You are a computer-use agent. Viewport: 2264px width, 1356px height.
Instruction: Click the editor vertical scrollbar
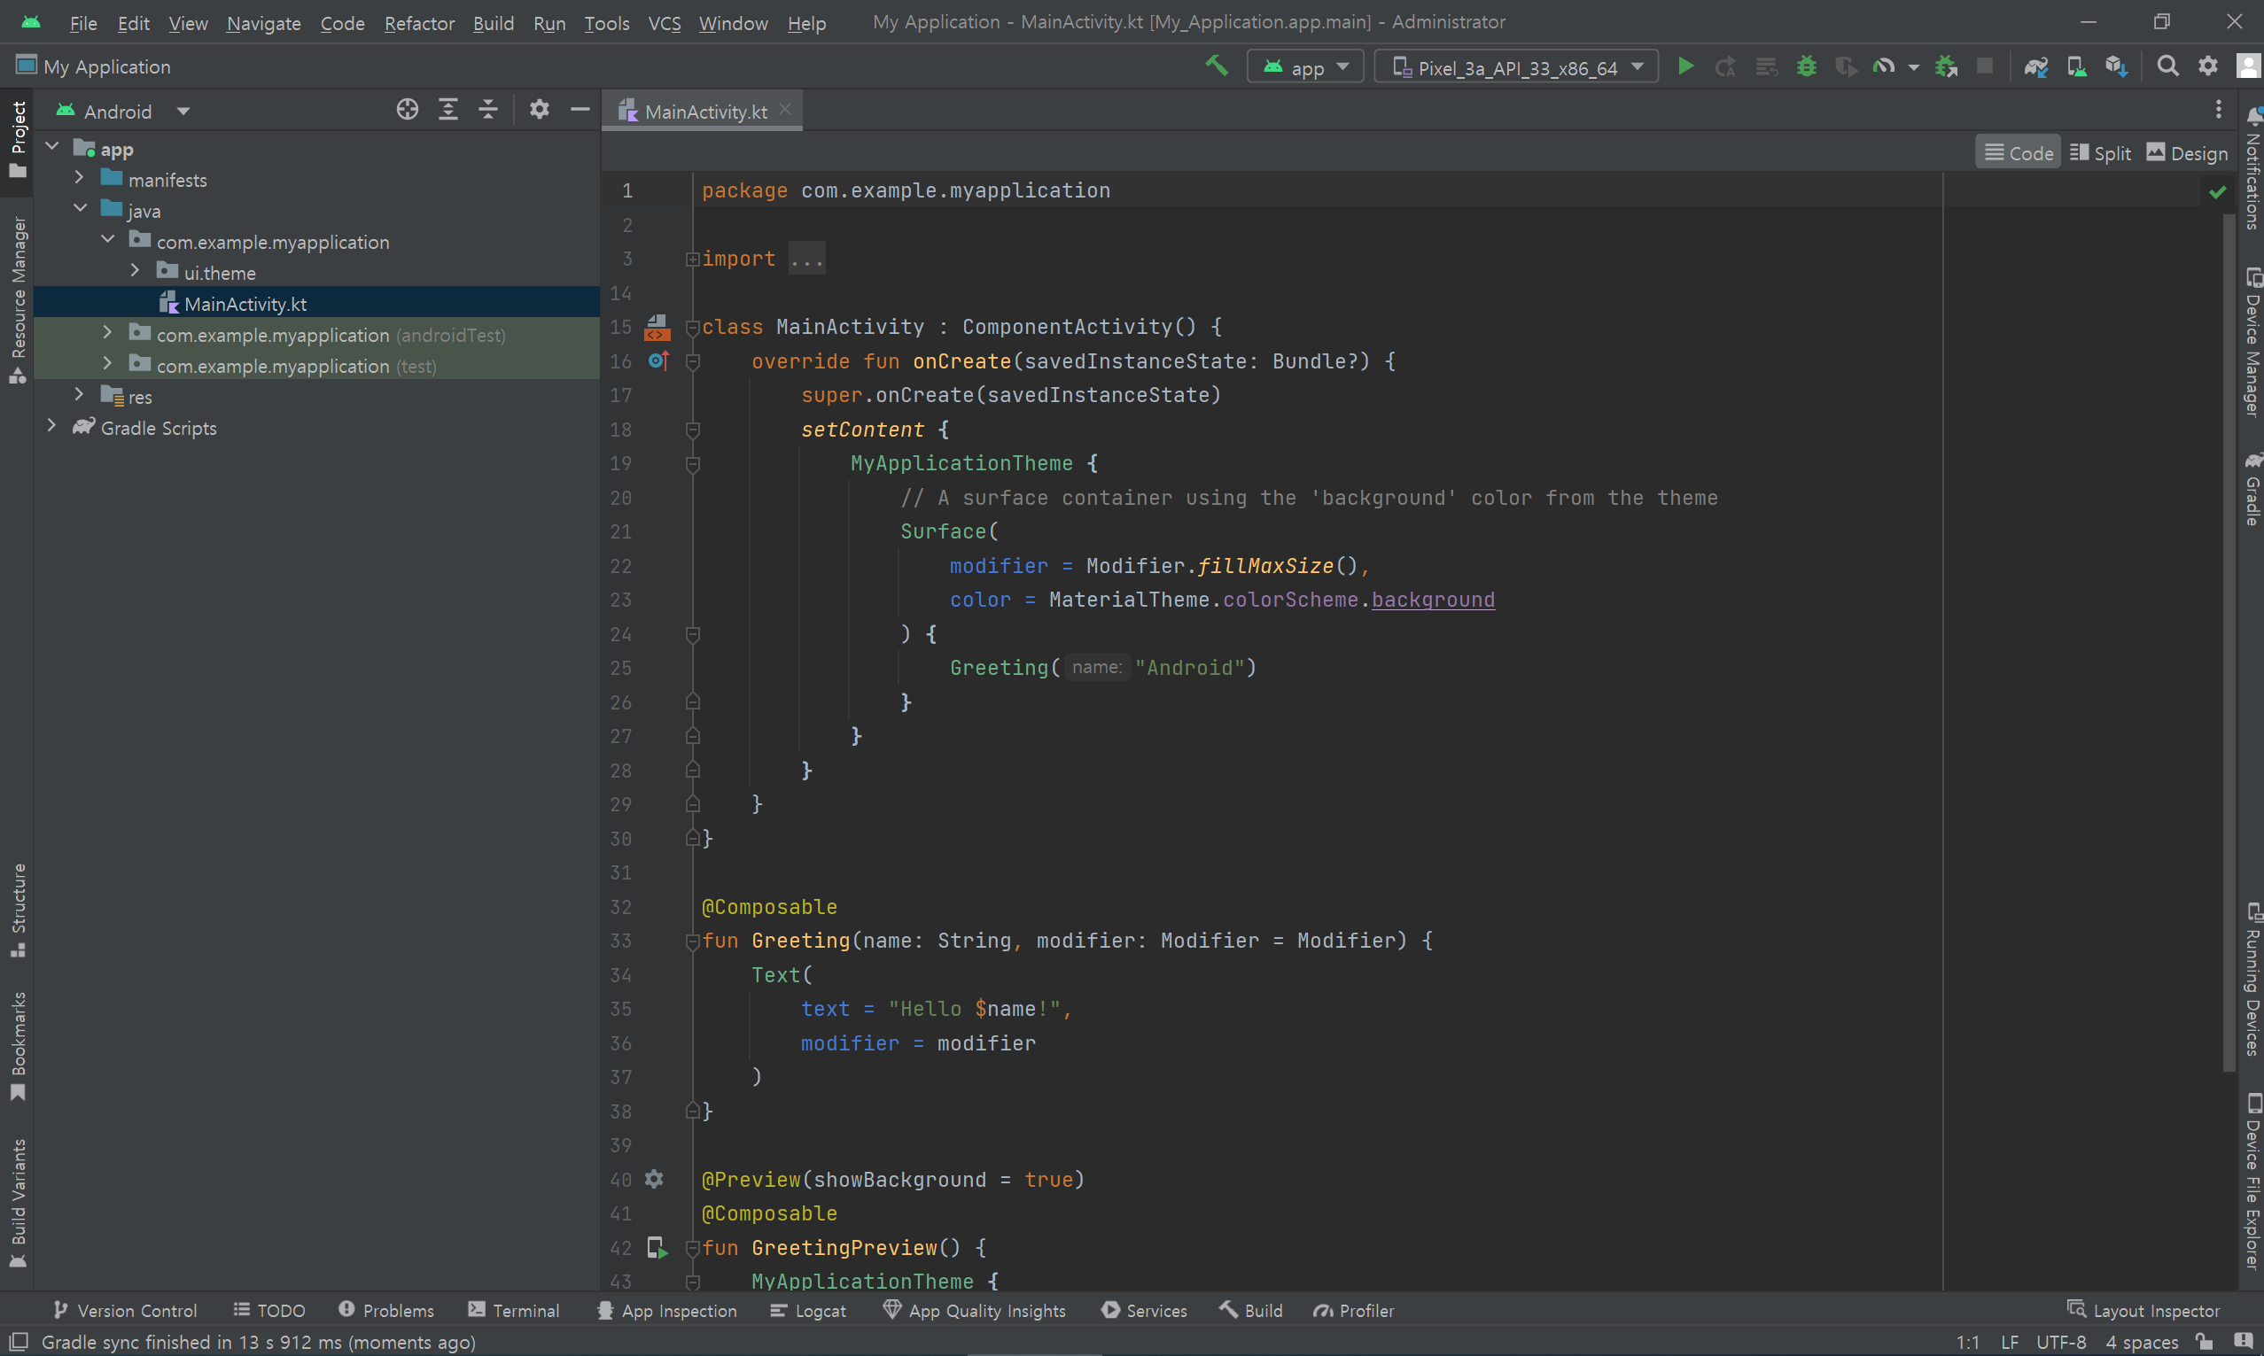[x=2229, y=639]
